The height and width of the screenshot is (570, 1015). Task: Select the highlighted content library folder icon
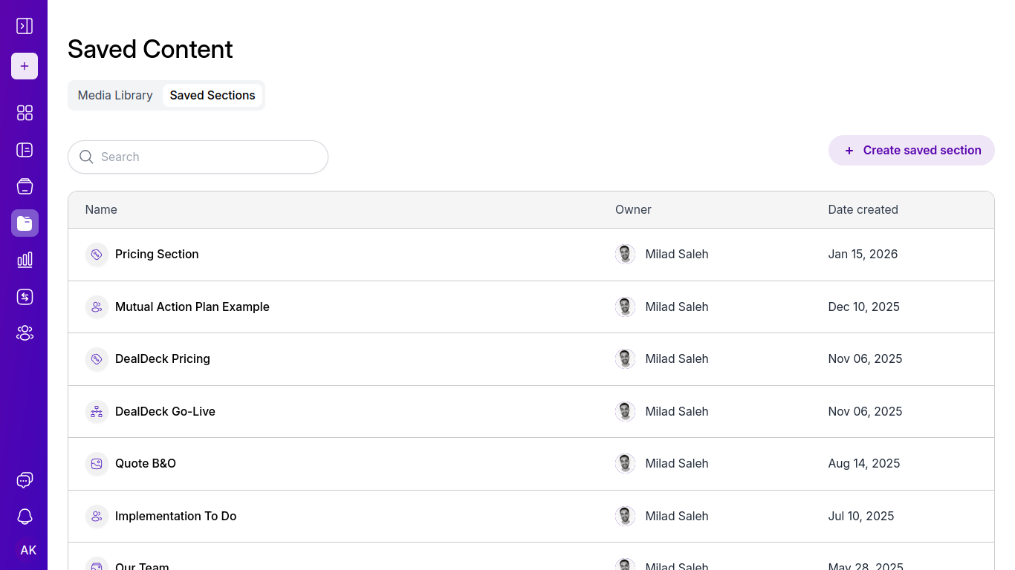(25, 223)
